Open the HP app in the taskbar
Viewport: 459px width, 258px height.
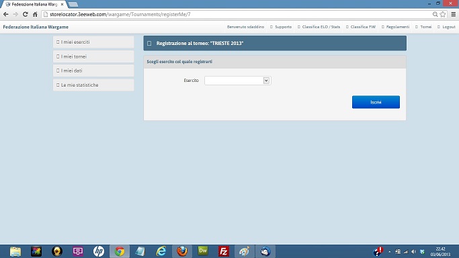pyautogui.click(x=99, y=251)
